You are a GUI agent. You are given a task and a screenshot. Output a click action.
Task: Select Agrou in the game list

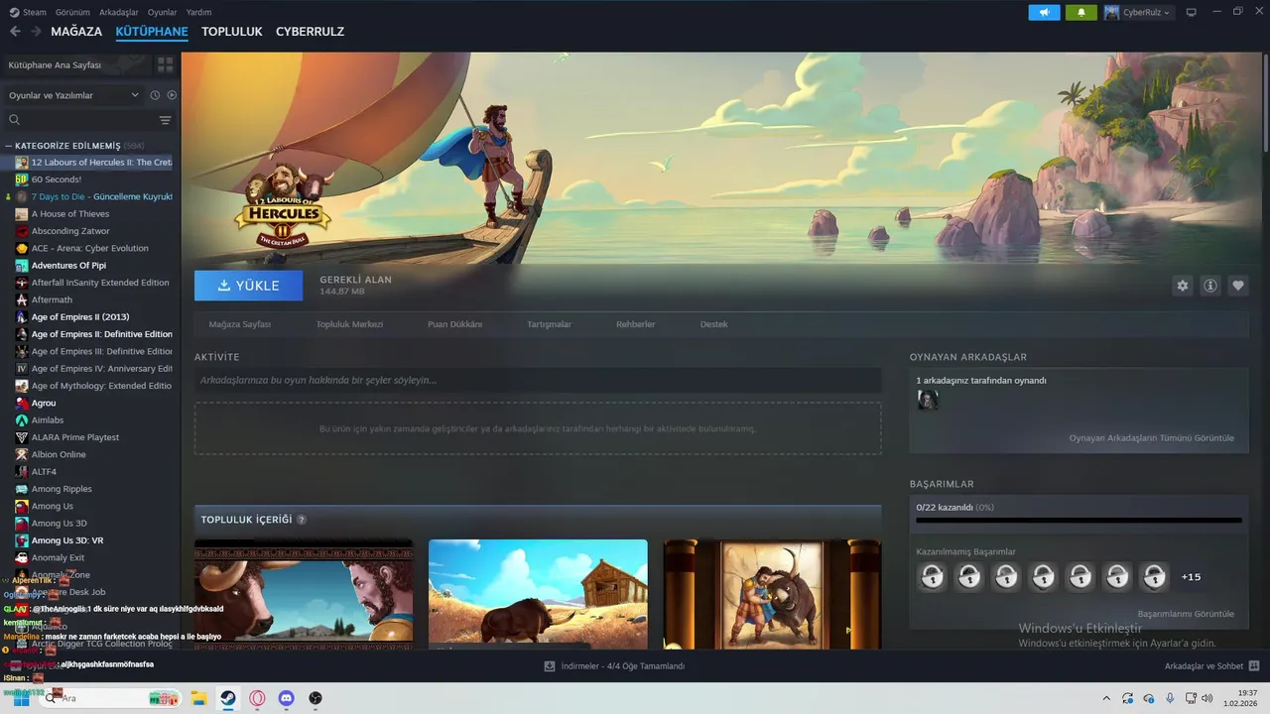tap(44, 403)
